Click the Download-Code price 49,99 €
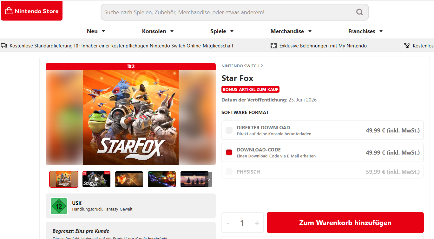 pyautogui.click(x=393, y=152)
